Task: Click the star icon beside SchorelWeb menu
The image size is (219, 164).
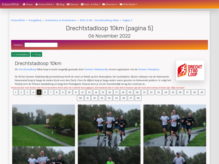Action: [37, 4]
